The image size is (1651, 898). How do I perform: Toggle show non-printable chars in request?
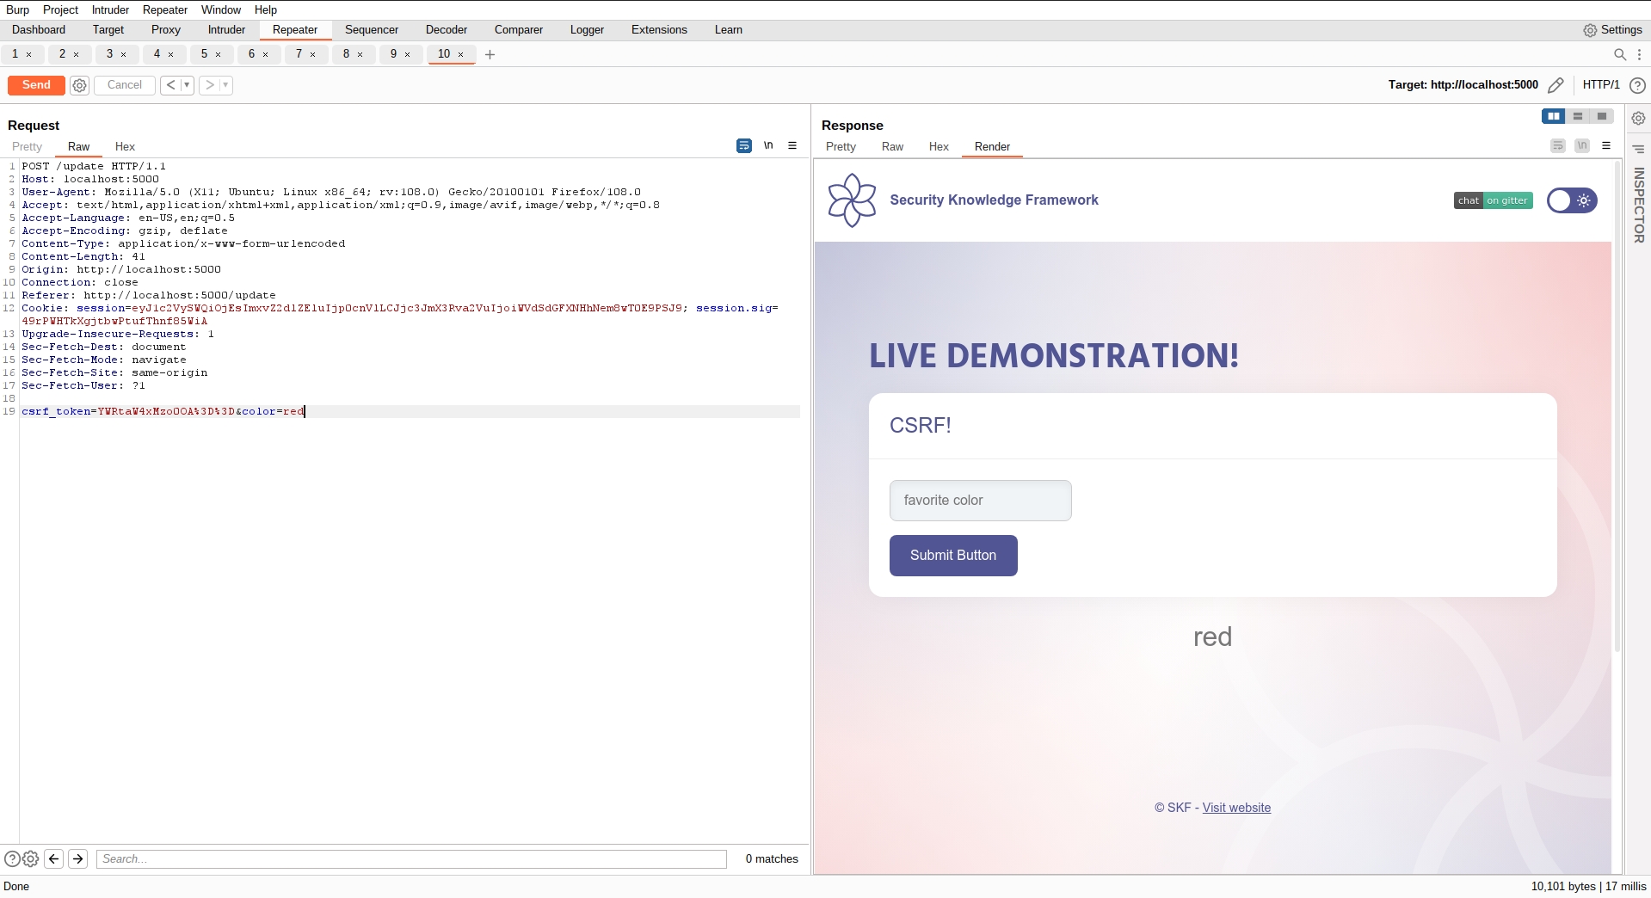(768, 146)
